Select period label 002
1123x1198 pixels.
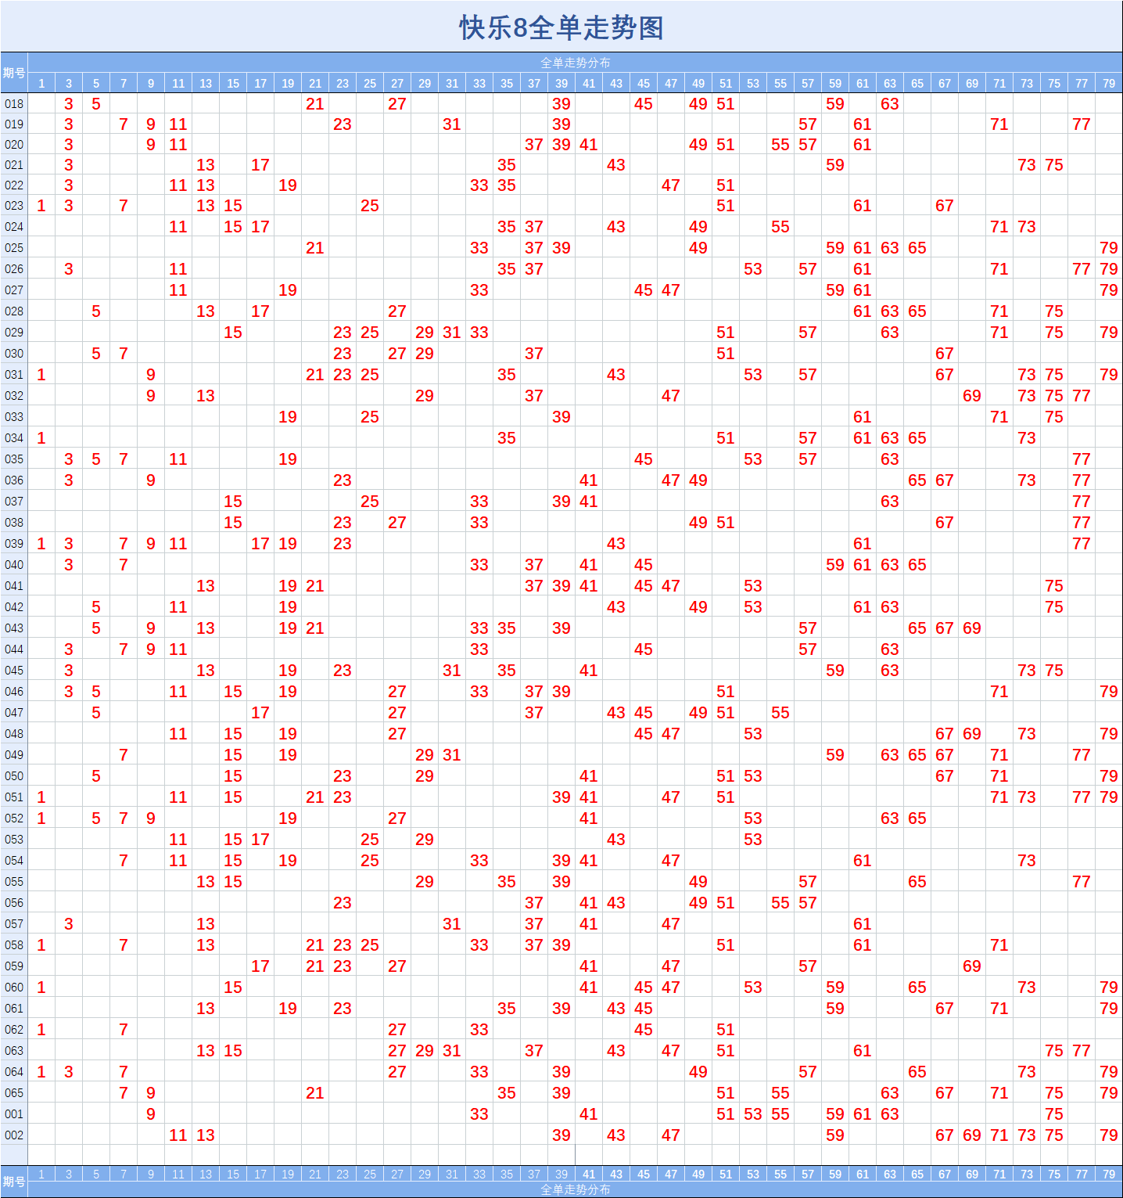(x=14, y=1135)
